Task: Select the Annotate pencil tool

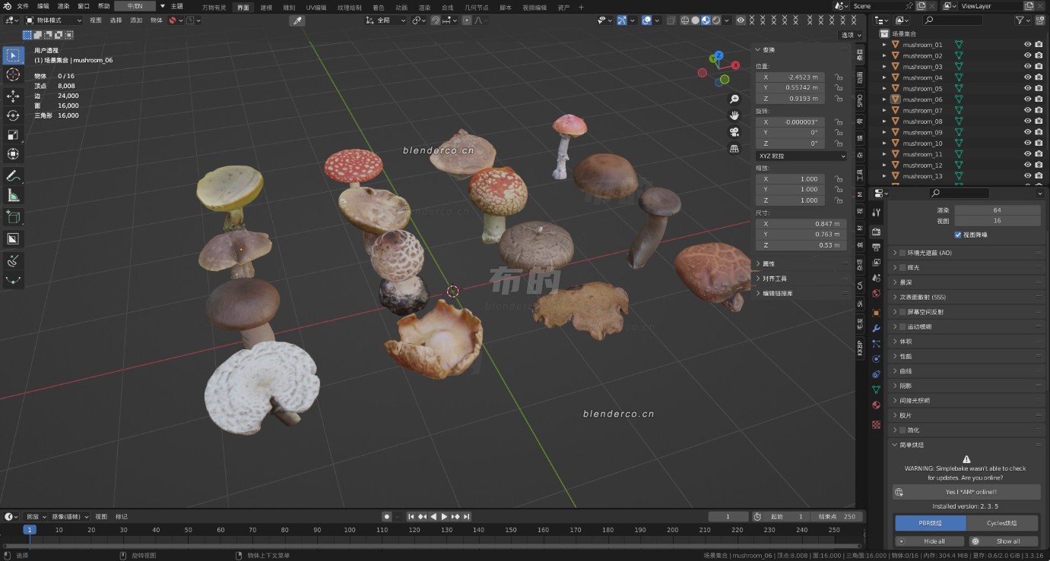Action: tap(13, 176)
